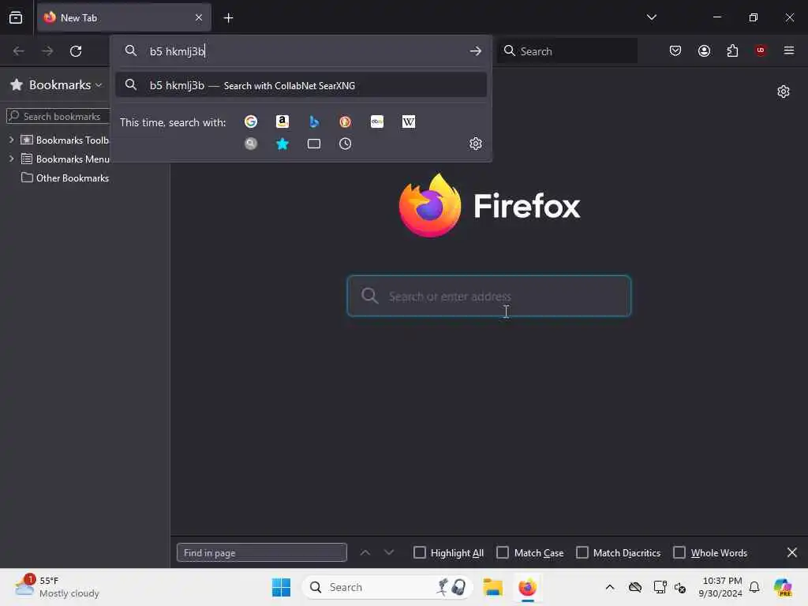Open Firefox View button in tab strip

click(x=16, y=17)
